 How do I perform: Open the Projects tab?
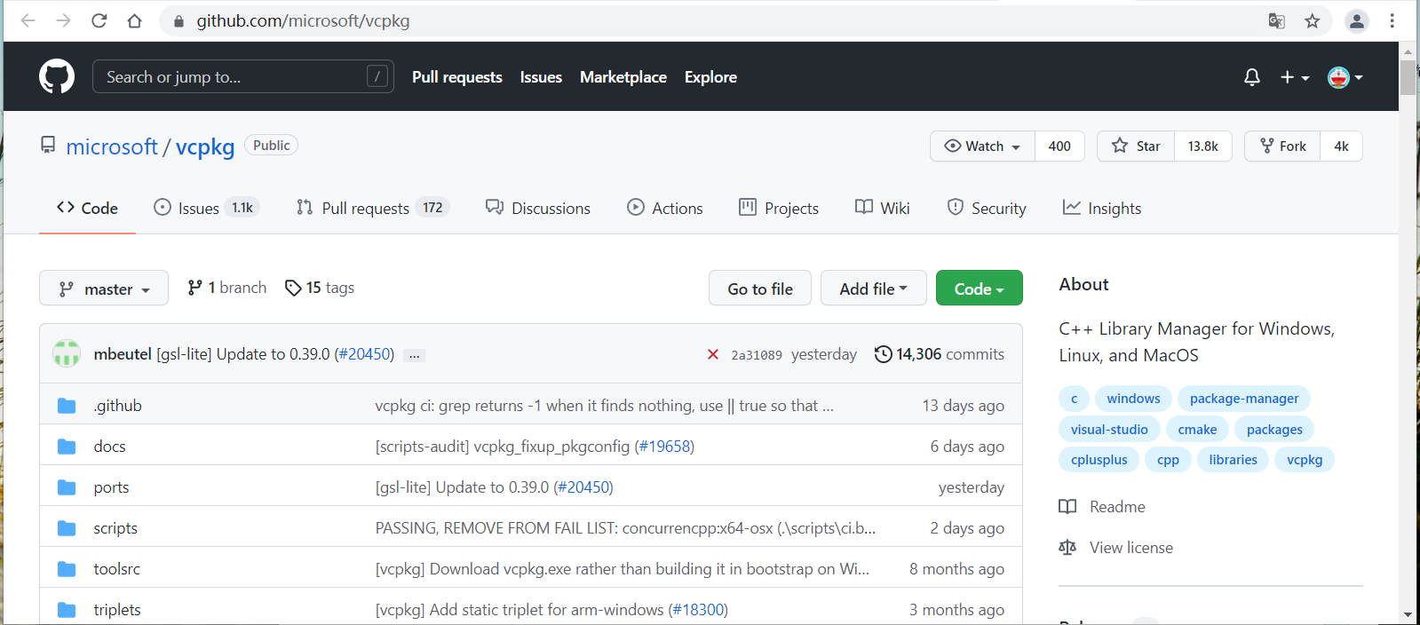point(779,208)
